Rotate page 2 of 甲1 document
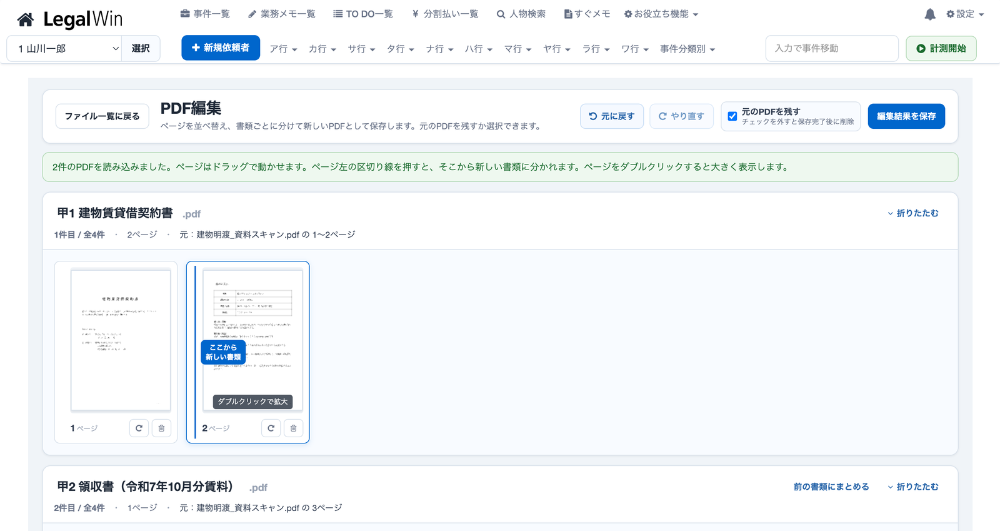Screen dimensions: 1000x531 coord(271,428)
